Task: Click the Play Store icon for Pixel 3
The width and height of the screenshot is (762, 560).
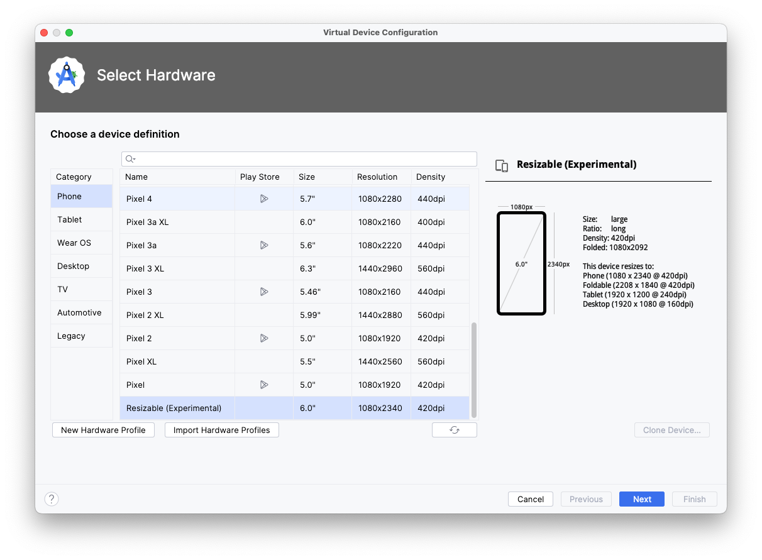Action: point(264,292)
